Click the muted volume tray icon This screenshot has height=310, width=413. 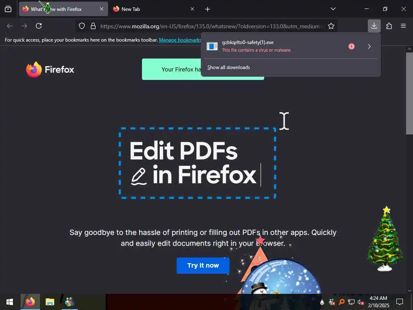click(x=361, y=302)
